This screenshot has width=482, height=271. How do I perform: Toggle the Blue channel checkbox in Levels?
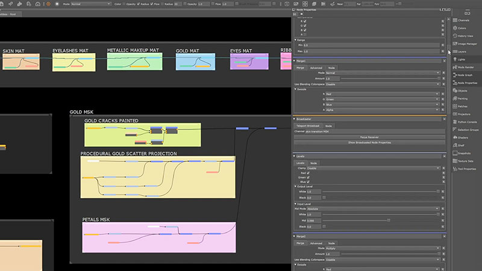pyautogui.click(x=309, y=182)
